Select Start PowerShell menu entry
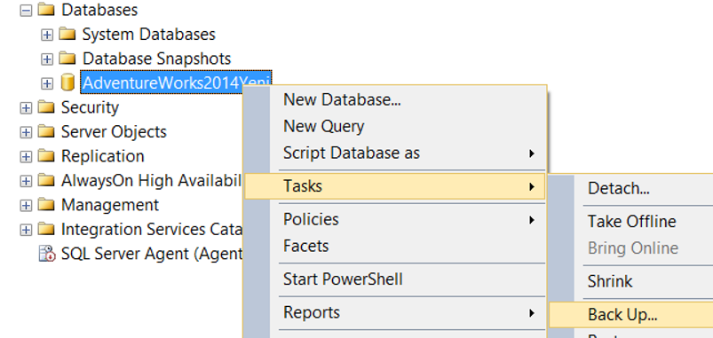The height and width of the screenshot is (338, 713). click(x=396, y=279)
